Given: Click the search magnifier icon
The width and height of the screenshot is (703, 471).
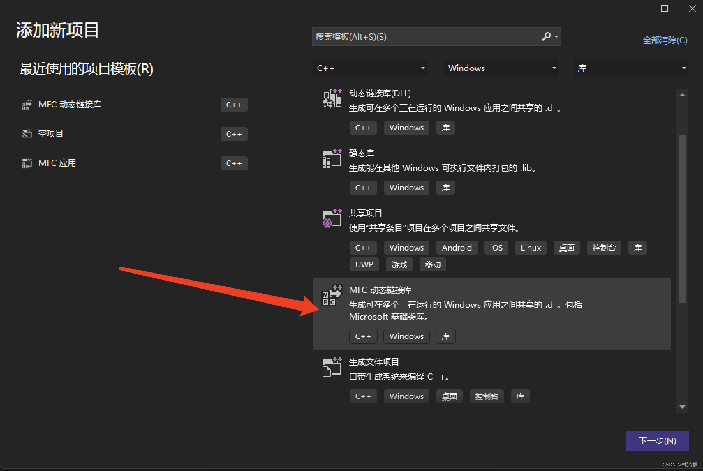Looking at the screenshot, I should point(546,37).
